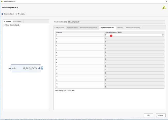Click Channel 13 row label
168x120 pixels.
pos(80,77)
